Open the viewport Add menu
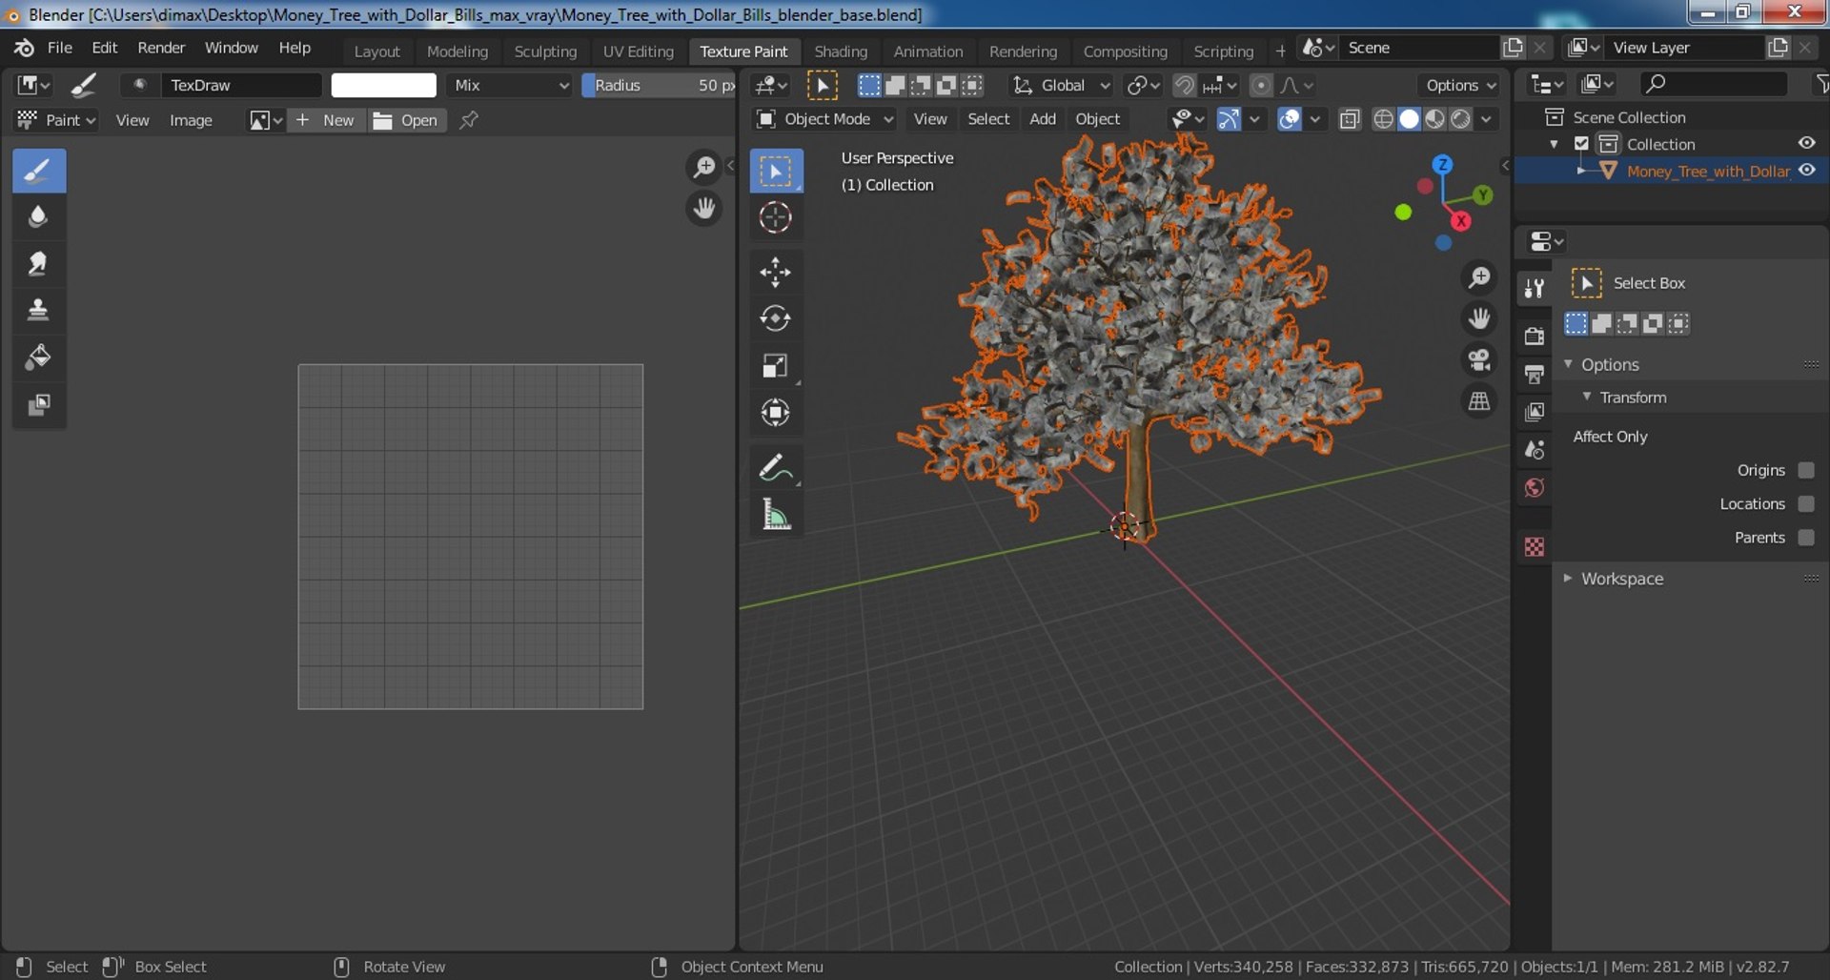Screen dimensions: 1830x980 coord(1043,119)
